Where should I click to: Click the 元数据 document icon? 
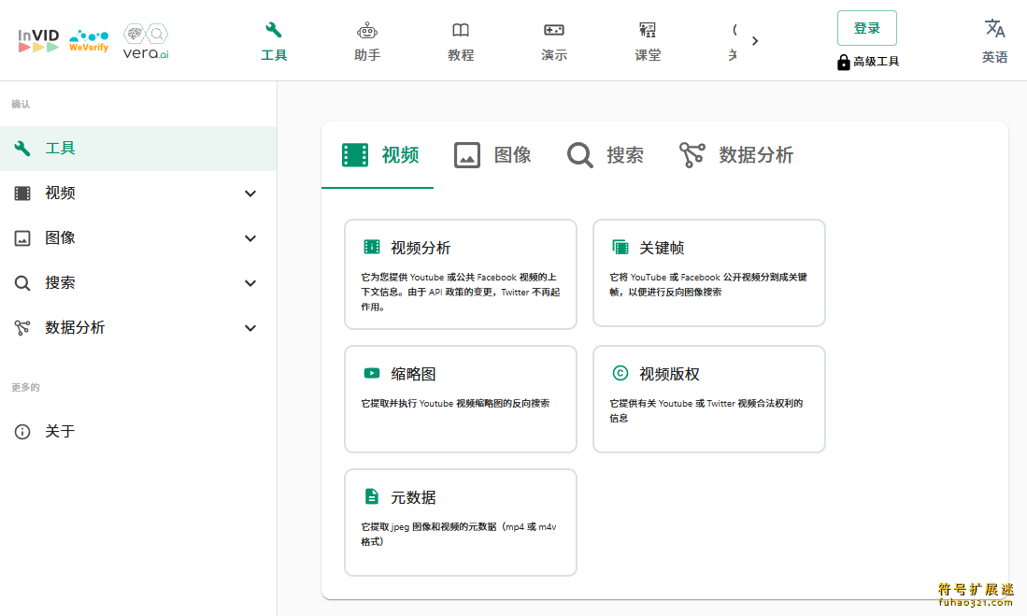pos(371,496)
